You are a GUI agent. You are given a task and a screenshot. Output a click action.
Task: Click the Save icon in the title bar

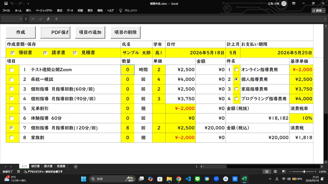coord(6,3)
